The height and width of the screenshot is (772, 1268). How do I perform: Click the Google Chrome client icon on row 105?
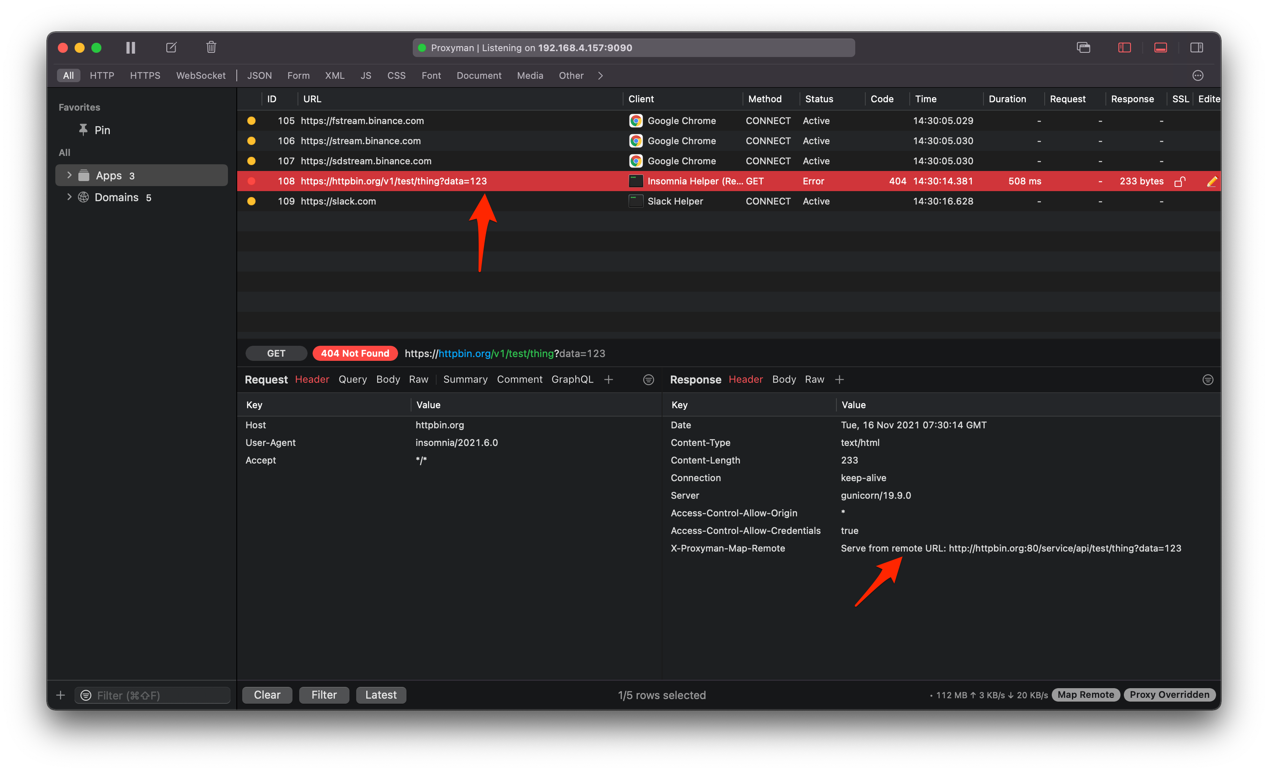pos(636,120)
